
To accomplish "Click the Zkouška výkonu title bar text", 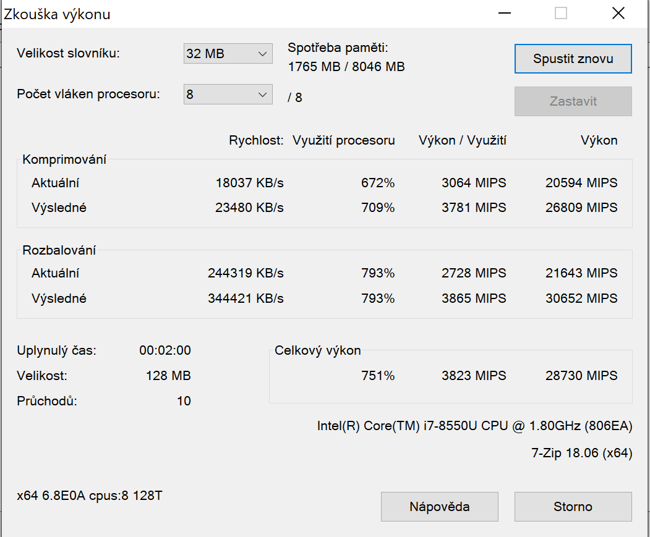I will click(58, 14).
